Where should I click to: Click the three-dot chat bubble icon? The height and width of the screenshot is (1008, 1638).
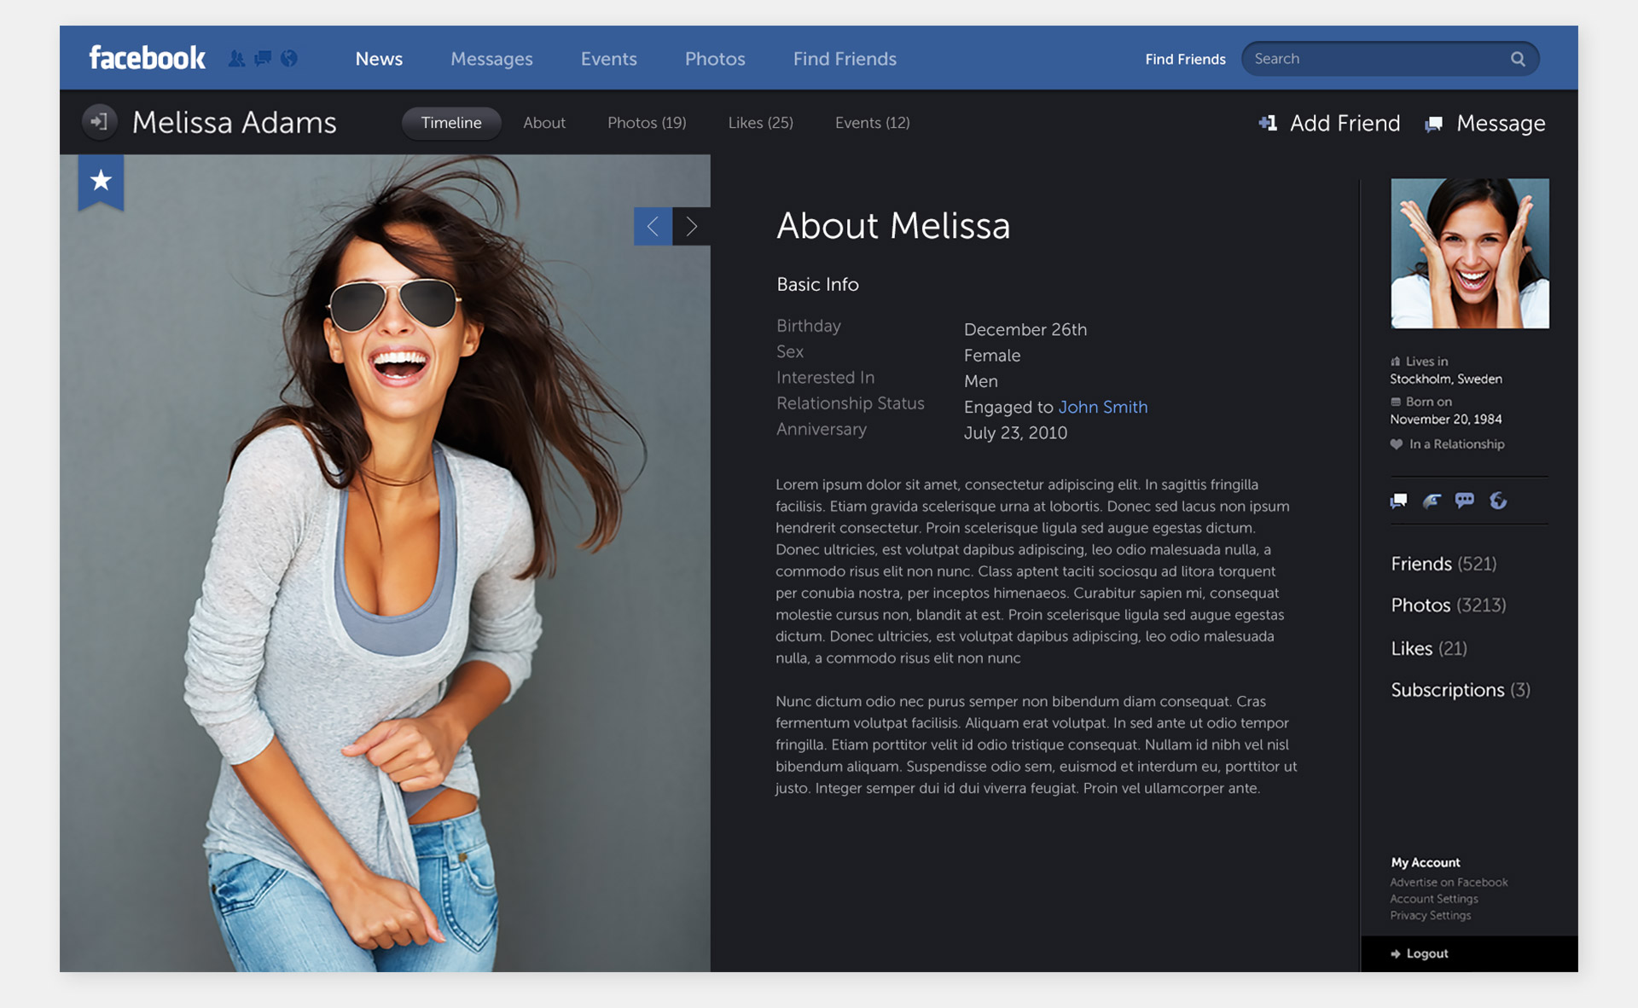(1465, 501)
